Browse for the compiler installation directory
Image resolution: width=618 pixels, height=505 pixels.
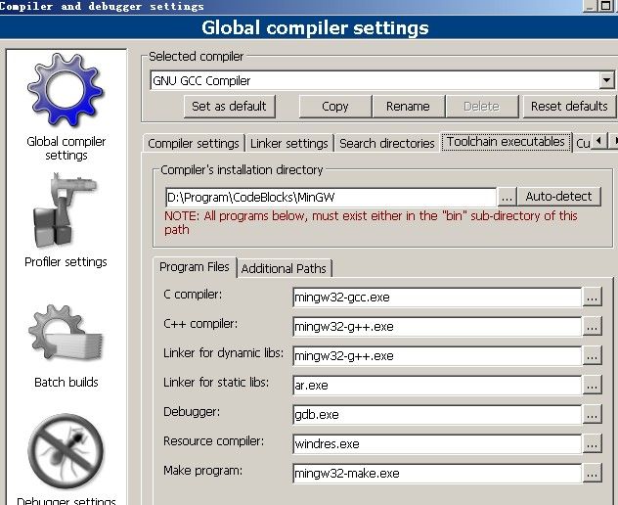(507, 197)
